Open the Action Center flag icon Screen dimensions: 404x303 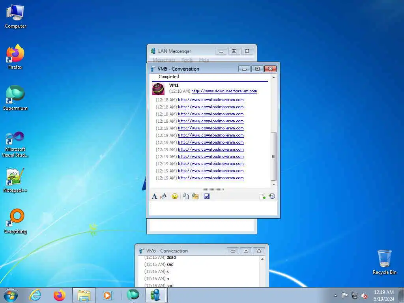pyautogui.click(x=345, y=296)
